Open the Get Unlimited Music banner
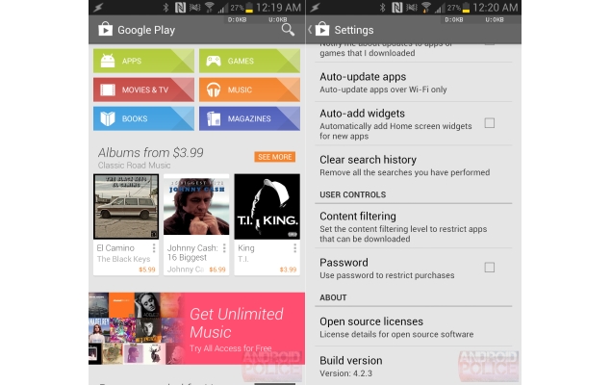611x385 pixels. pyautogui.click(x=197, y=328)
